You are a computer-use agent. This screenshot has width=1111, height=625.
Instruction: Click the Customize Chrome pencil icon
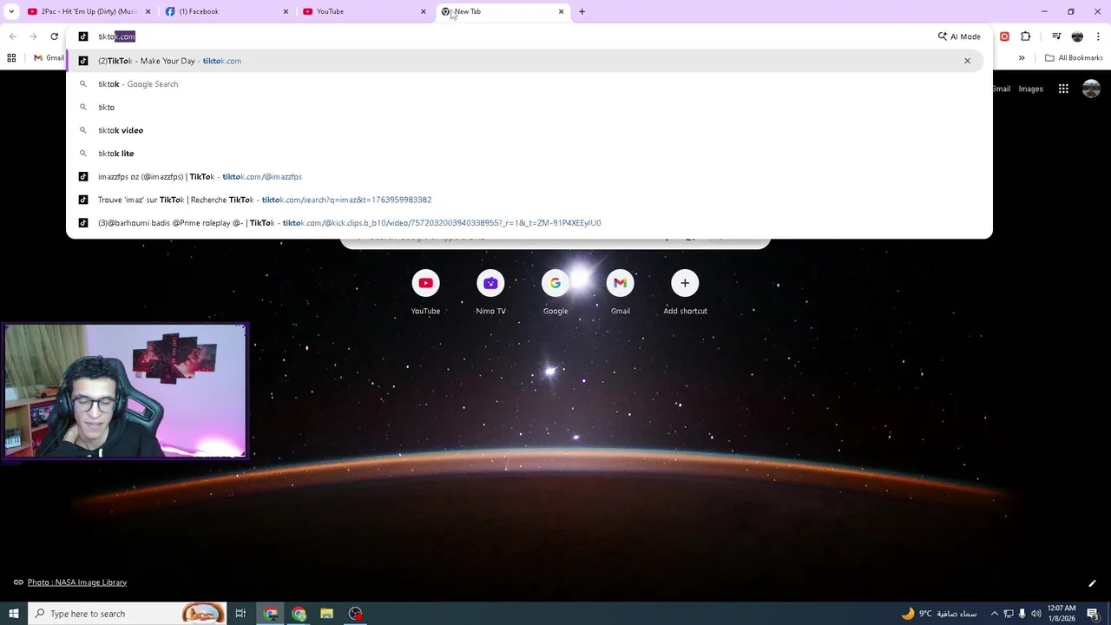pyautogui.click(x=1092, y=583)
